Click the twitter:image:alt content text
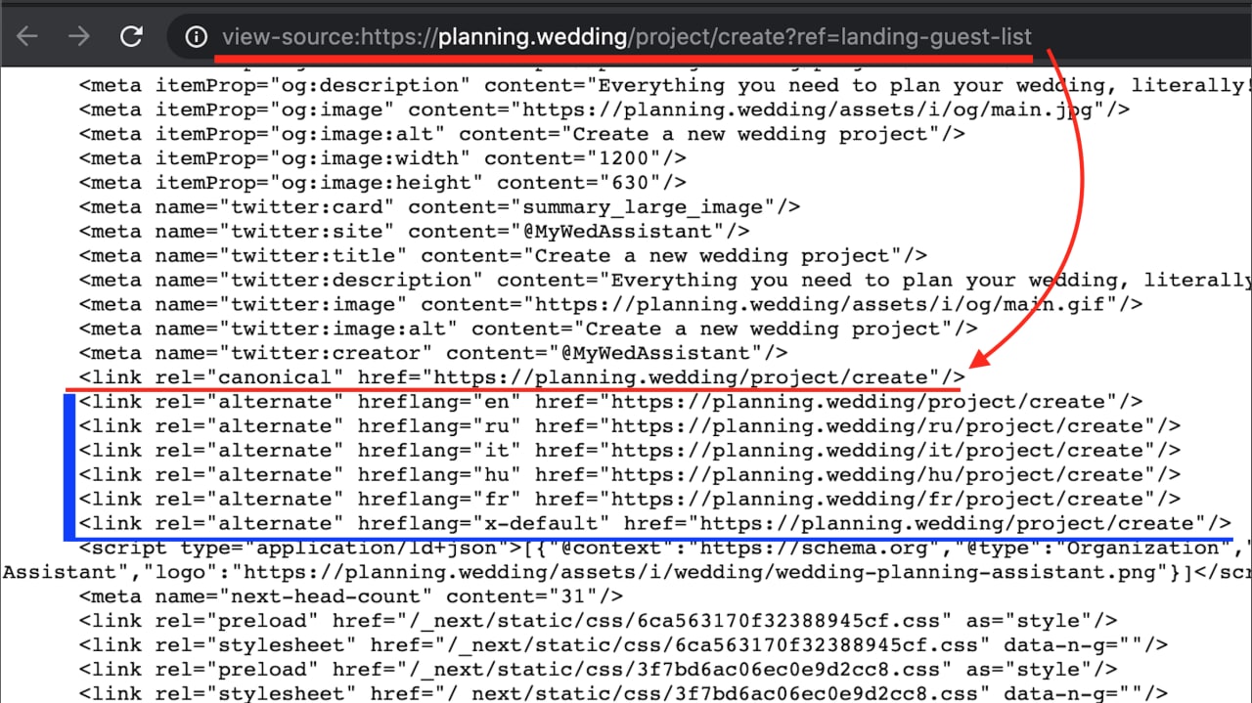1252x703 pixels. pos(763,329)
